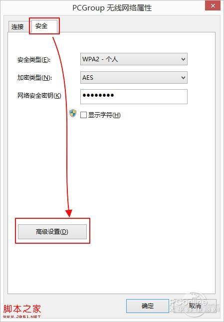224x322 pixels.
Task: Click the 脚本之家 watermark logo
Action: (22, 309)
